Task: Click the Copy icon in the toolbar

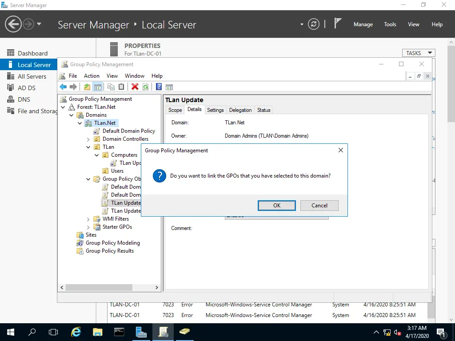Action: click(x=111, y=87)
